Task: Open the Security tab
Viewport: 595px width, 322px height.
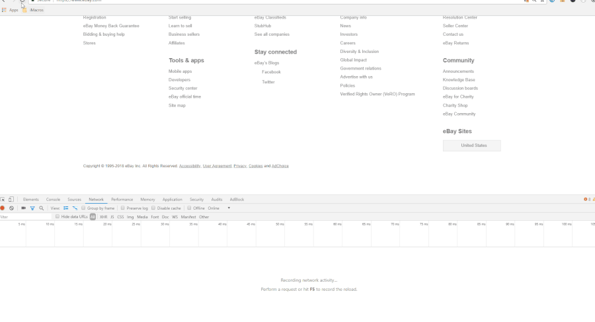Action: pos(196,200)
